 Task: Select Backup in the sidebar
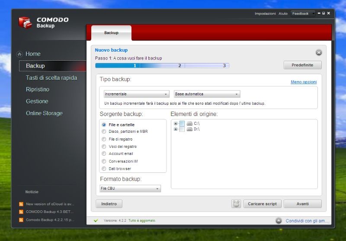[52, 66]
